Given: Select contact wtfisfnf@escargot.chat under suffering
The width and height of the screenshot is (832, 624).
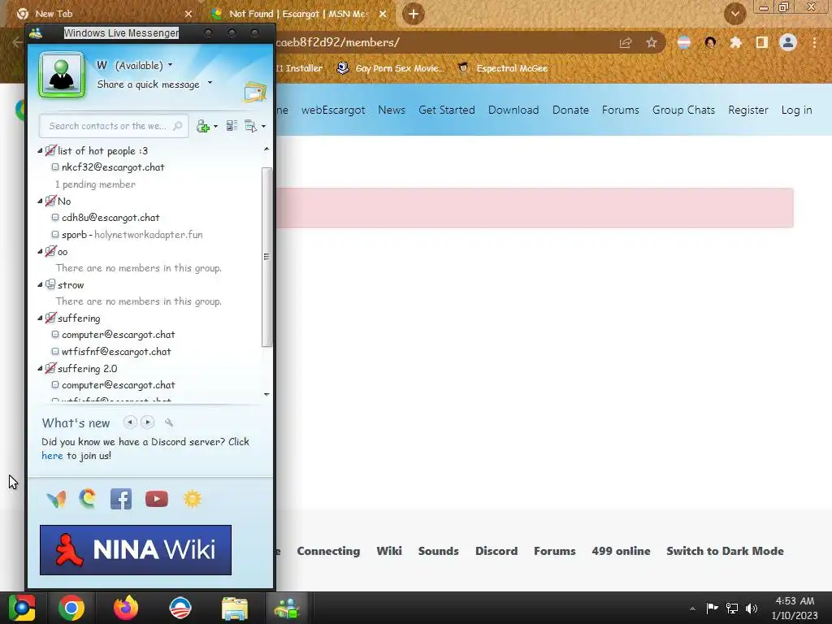Looking at the screenshot, I should (116, 351).
